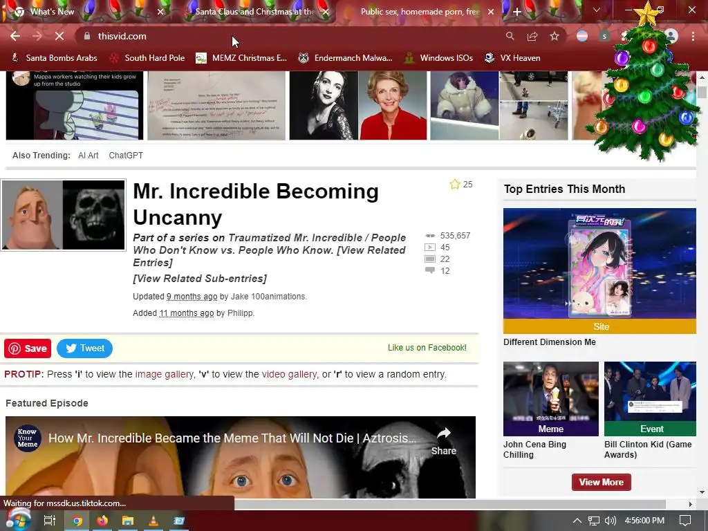708x531 pixels.
Task: Open the John Cena Bing Chilling entry
Action: coord(551,399)
